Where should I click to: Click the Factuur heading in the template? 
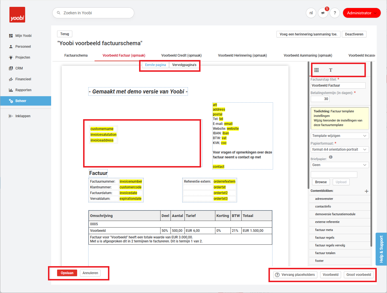point(98,173)
